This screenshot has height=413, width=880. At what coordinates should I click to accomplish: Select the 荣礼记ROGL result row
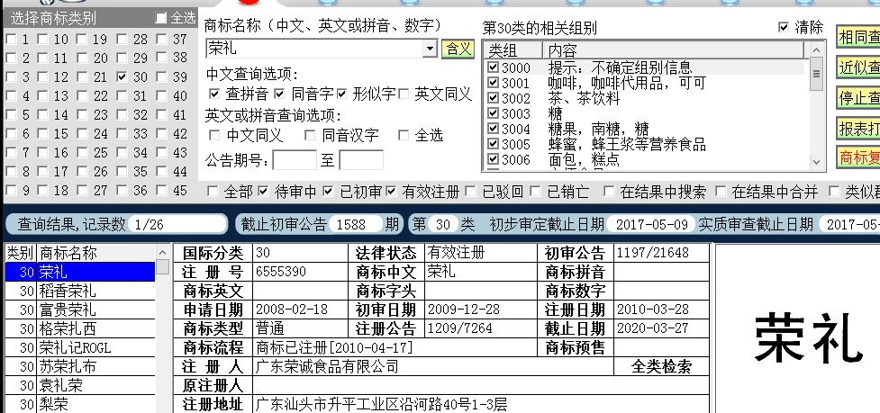coord(80,348)
